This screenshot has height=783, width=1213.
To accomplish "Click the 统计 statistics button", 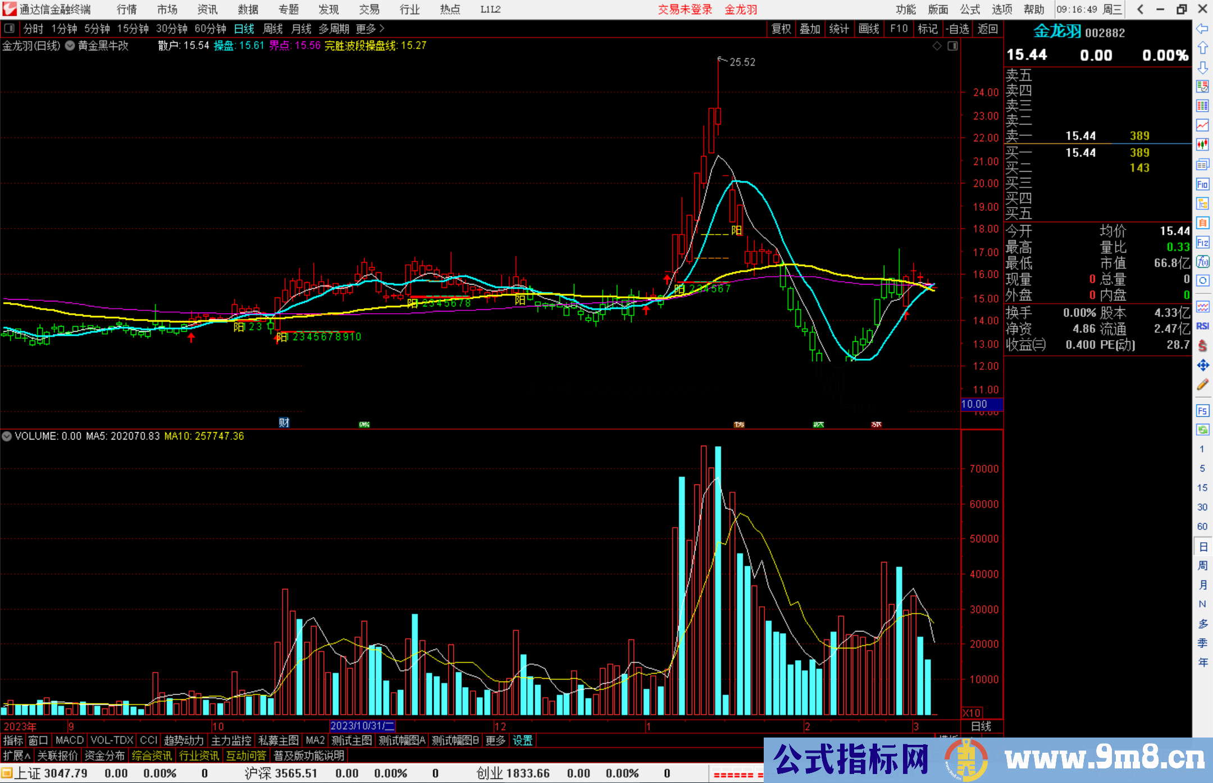I will point(840,29).
